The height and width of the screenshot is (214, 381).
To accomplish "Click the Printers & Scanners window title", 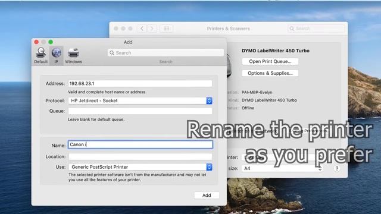I will point(228,29).
